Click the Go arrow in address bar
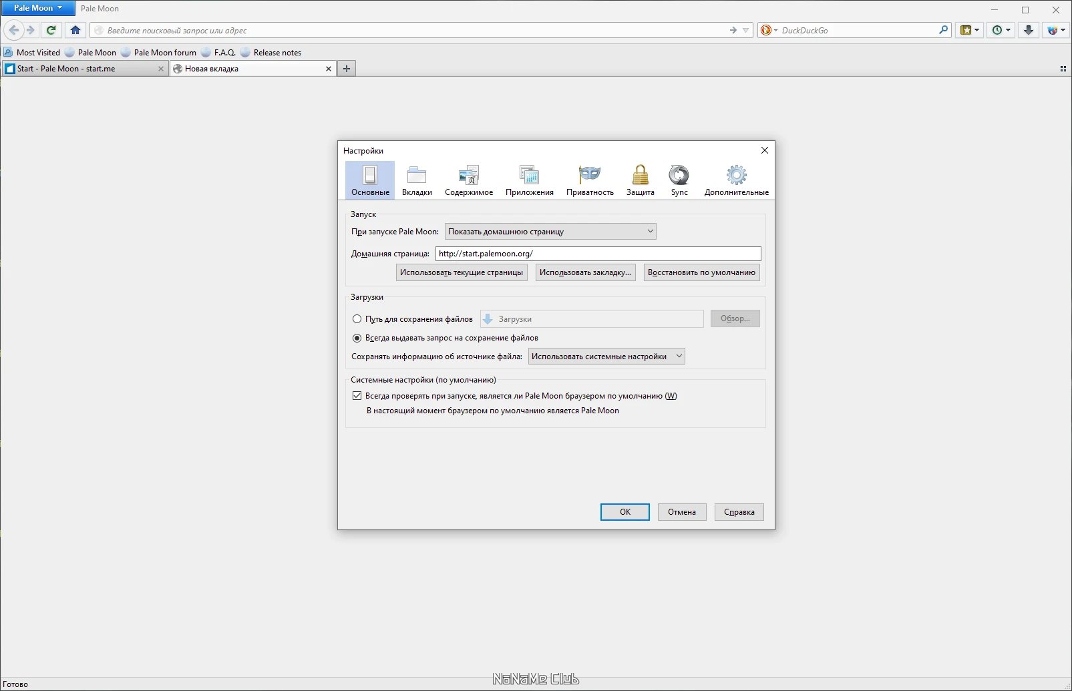 tap(733, 30)
